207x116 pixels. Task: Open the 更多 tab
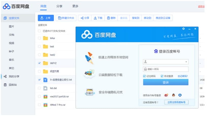pos(75,6)
